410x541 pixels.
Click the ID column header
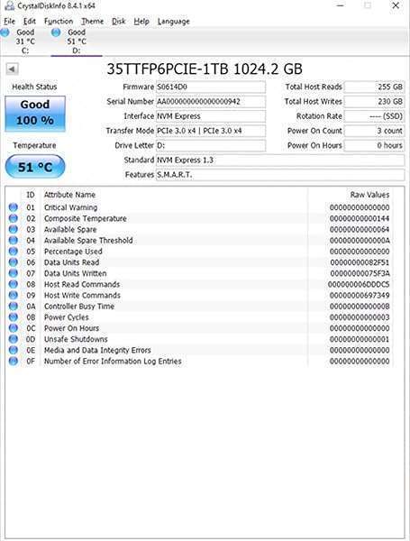31,195
